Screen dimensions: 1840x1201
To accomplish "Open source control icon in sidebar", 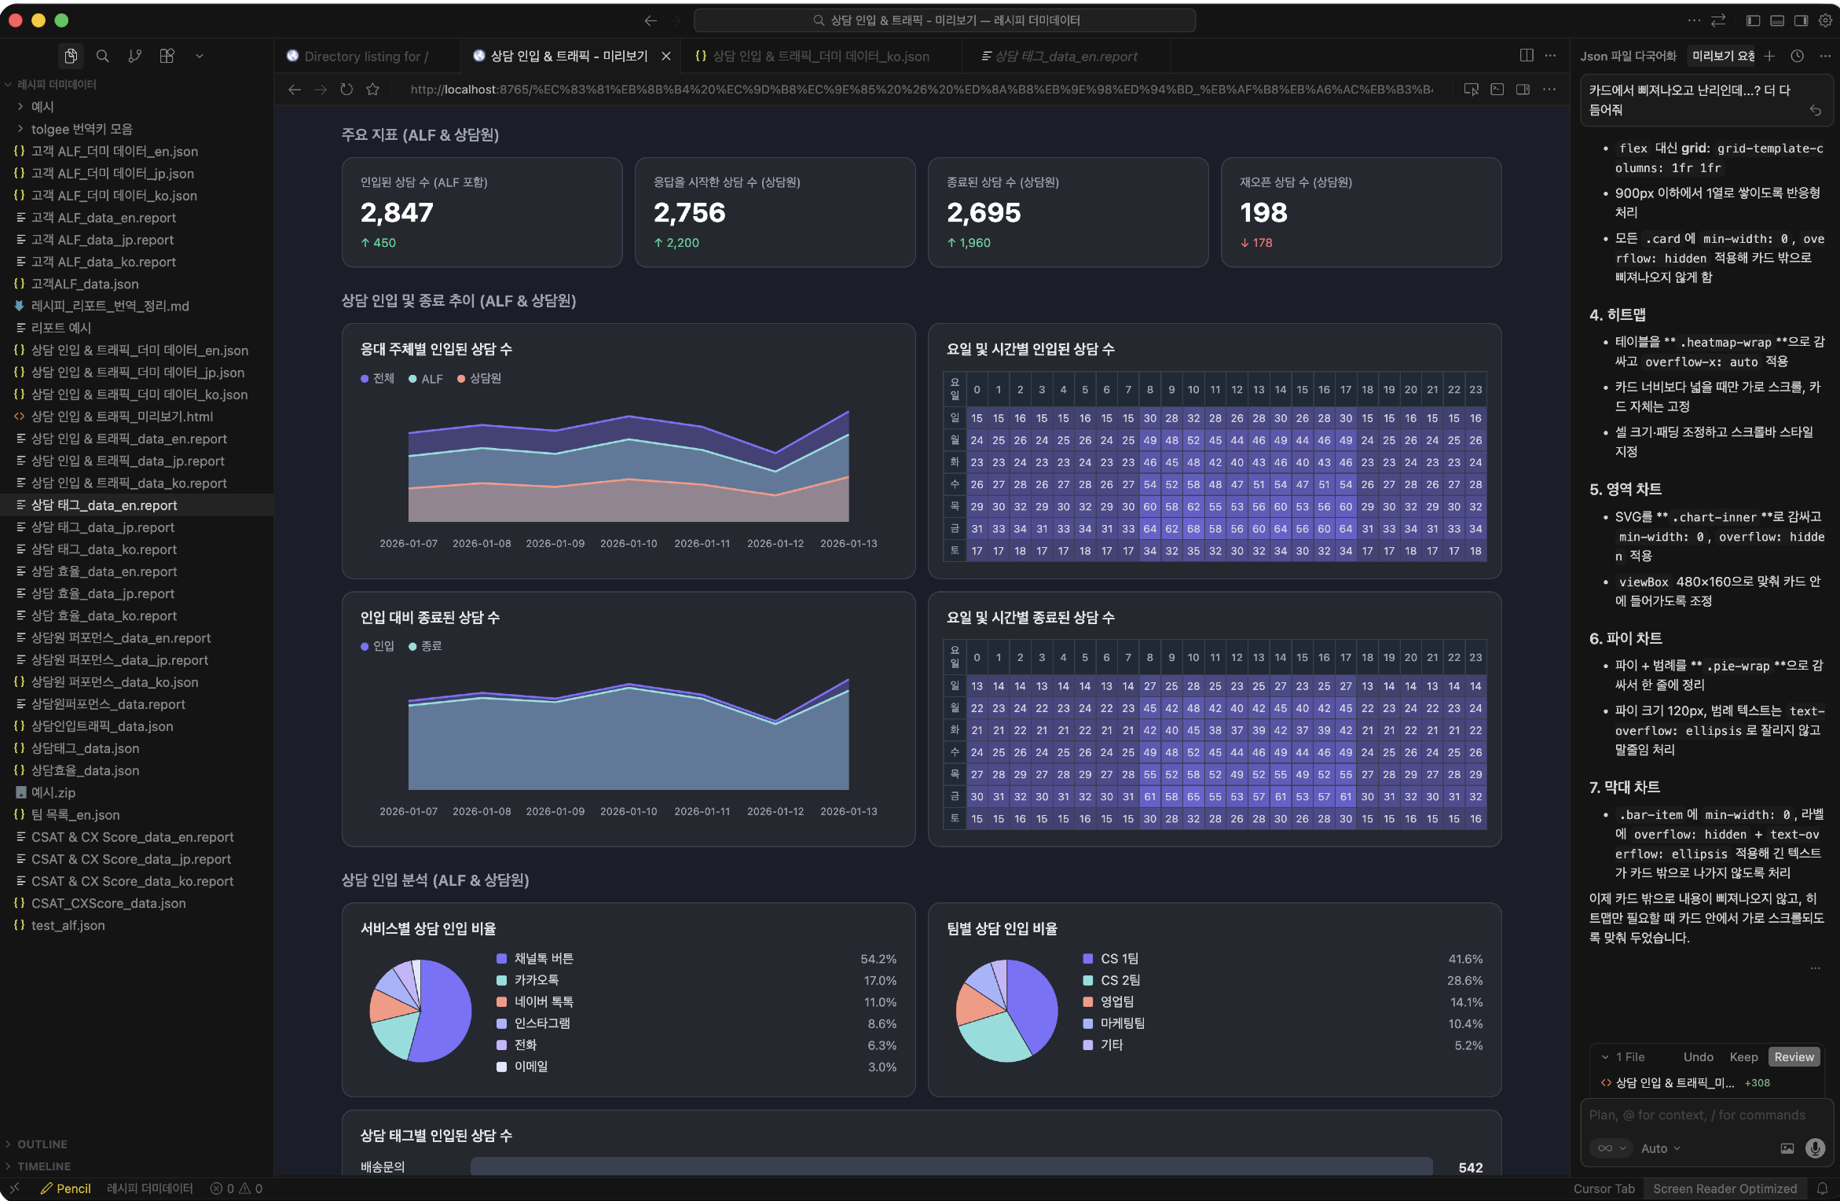I will [x=135, y=56].
